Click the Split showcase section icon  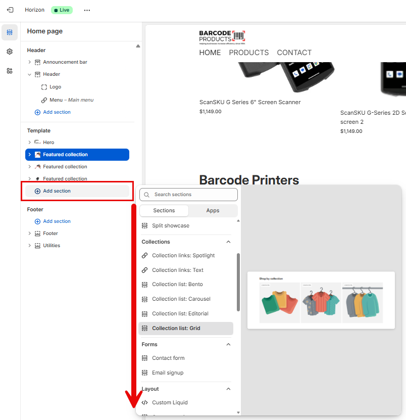click(x=144, y=226)
